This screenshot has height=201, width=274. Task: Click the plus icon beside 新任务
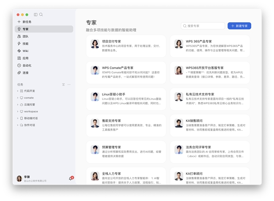19,21
